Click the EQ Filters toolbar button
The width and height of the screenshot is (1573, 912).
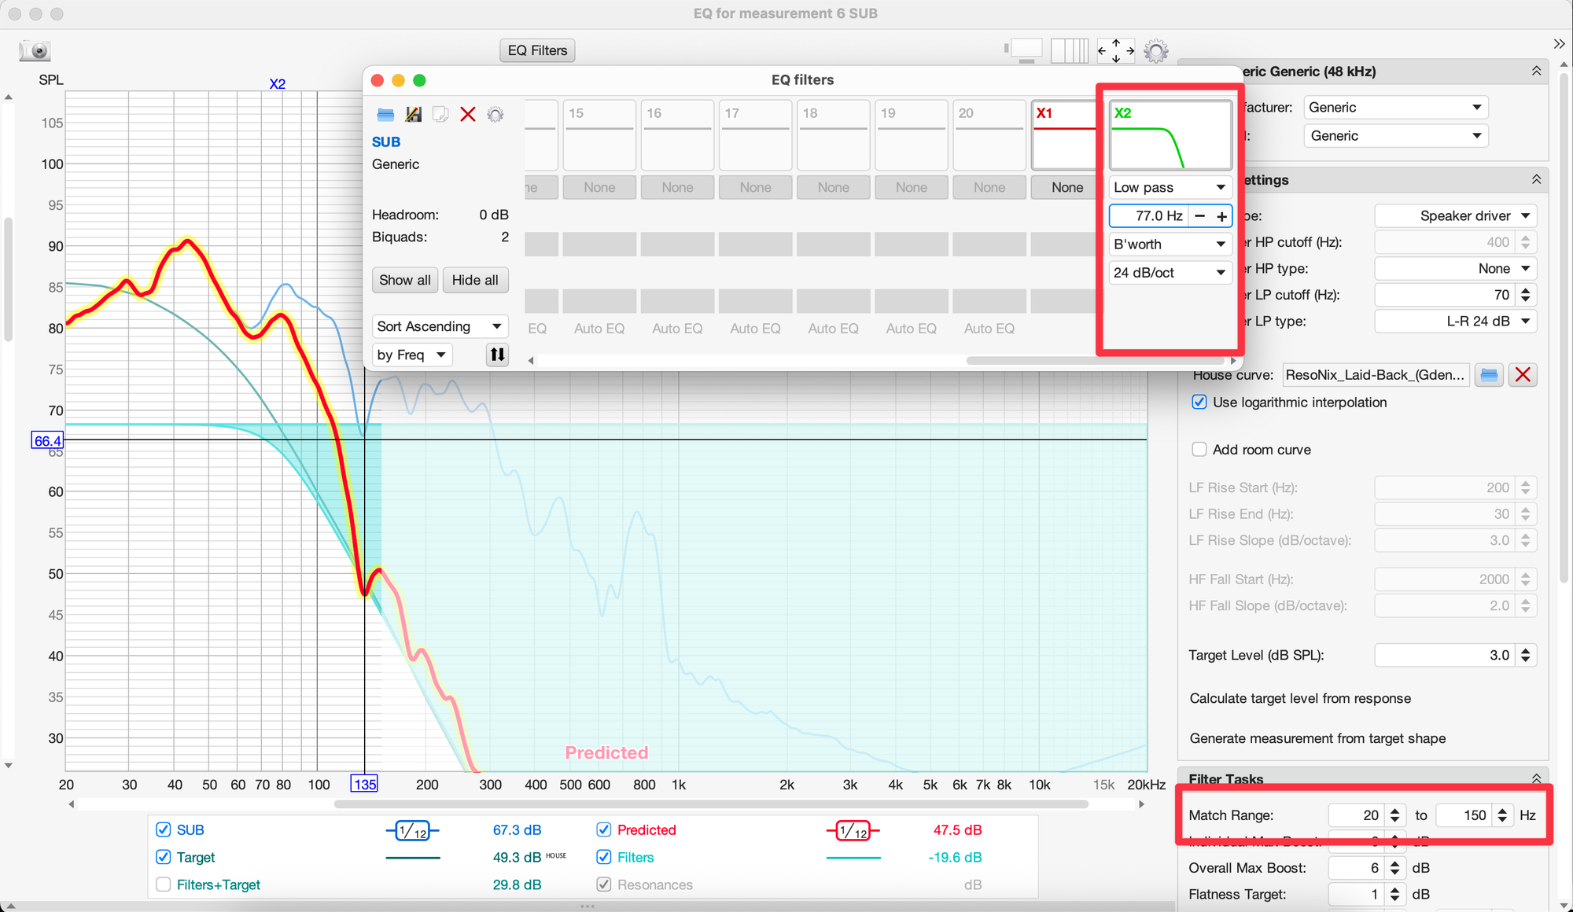coord(537,50)
